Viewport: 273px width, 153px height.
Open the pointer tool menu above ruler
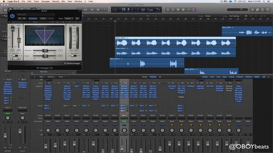click(x=148, y=16)
